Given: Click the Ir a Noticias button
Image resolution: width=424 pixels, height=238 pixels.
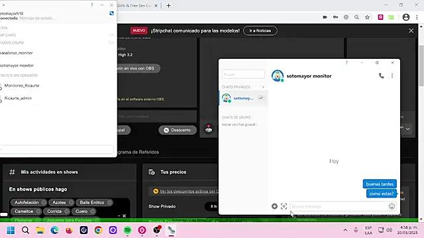Looking at the screenshot, I should [260, 30].
